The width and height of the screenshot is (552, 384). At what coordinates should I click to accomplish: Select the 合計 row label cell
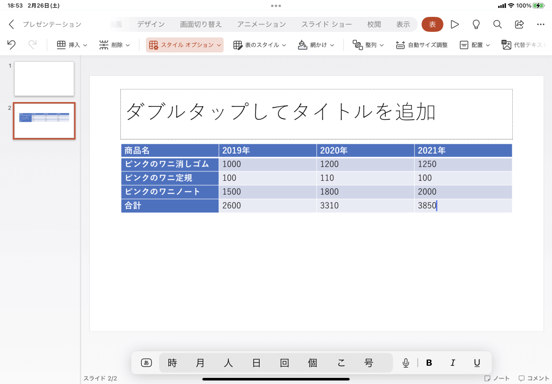[x=170, y=206]
